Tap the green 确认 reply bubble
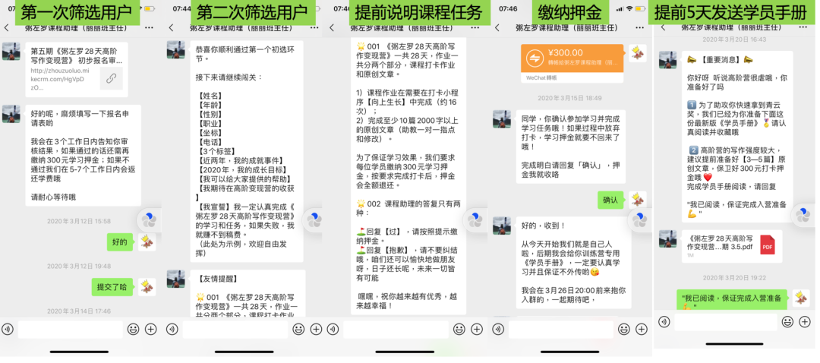Screen dimensions: 820x363 [610, 200]
